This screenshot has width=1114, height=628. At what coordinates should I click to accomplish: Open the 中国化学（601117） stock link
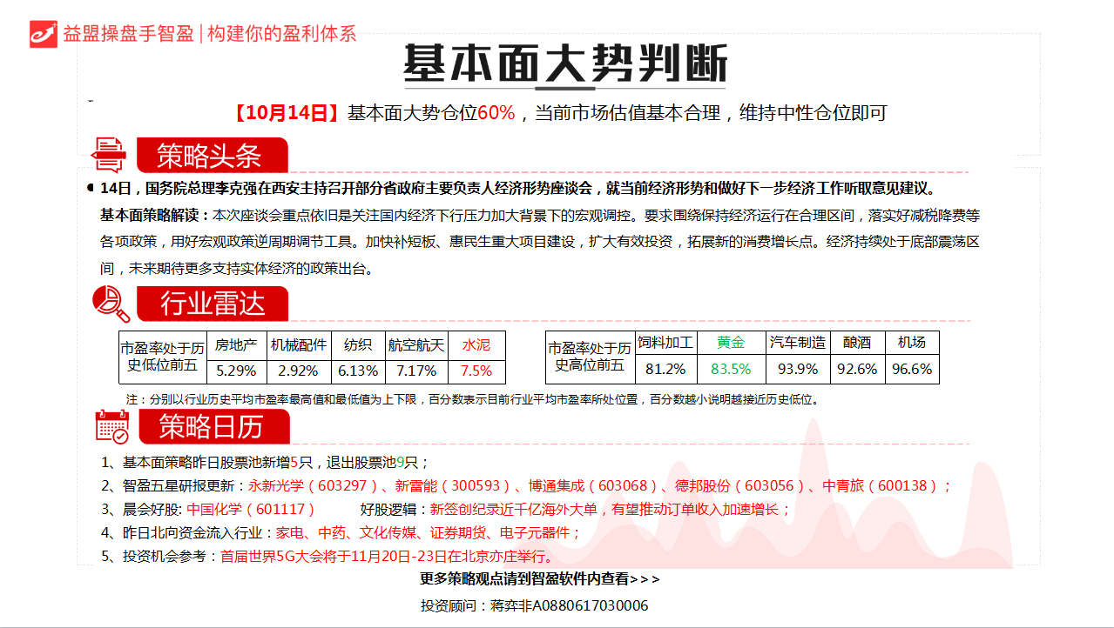pyautogui.click(x=251, y=510)
